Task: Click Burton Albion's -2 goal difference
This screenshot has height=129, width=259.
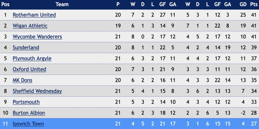Action: tap(243, 113)
